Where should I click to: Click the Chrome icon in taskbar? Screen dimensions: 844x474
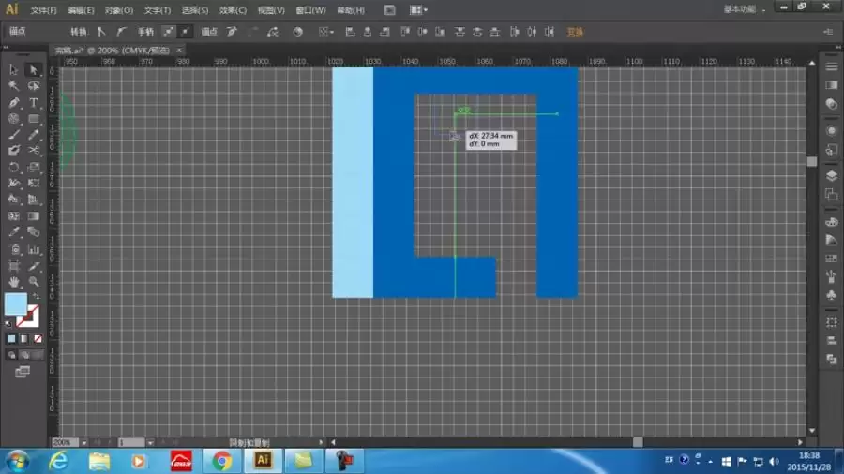click(221, 461)
